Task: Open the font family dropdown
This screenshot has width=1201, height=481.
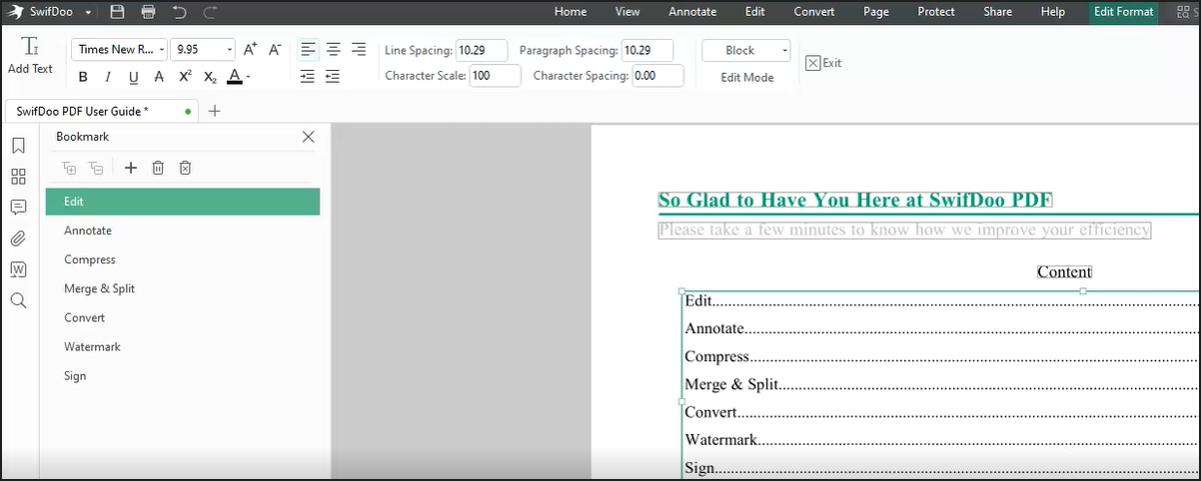Action: (162, 50)
